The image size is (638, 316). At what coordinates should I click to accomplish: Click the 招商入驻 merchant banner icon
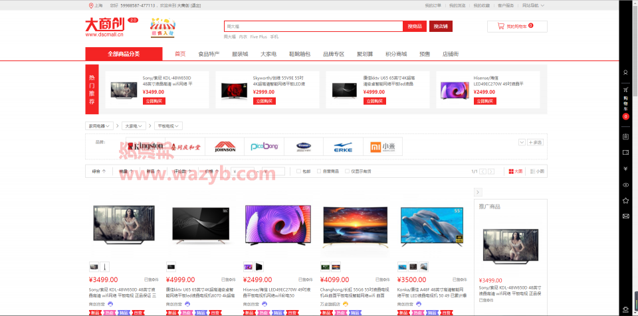click(162, 28)
